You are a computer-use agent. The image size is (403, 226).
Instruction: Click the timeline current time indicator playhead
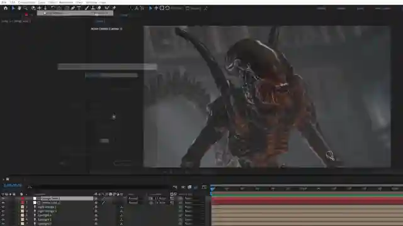[x=212, y=189]
